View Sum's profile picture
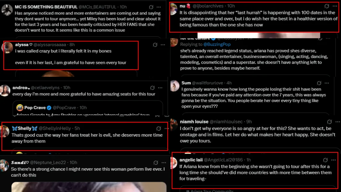This screenshot has height=192, width=341. coord(175,85)
